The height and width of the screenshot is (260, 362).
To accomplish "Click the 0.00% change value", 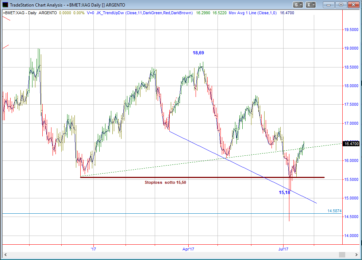I will point(79,13).
